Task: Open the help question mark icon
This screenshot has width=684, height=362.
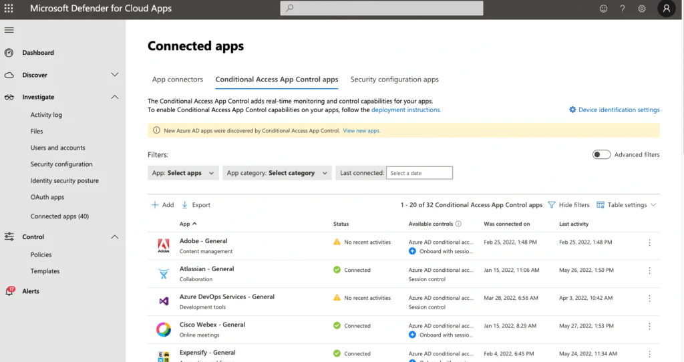Action: pos(623,8)
